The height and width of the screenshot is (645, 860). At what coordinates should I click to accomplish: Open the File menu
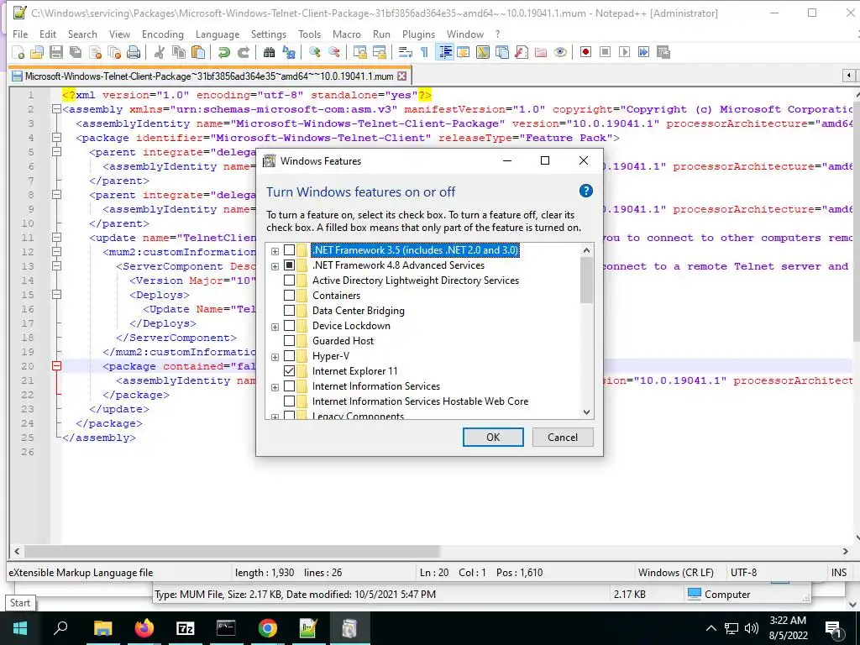coord(20,34)
